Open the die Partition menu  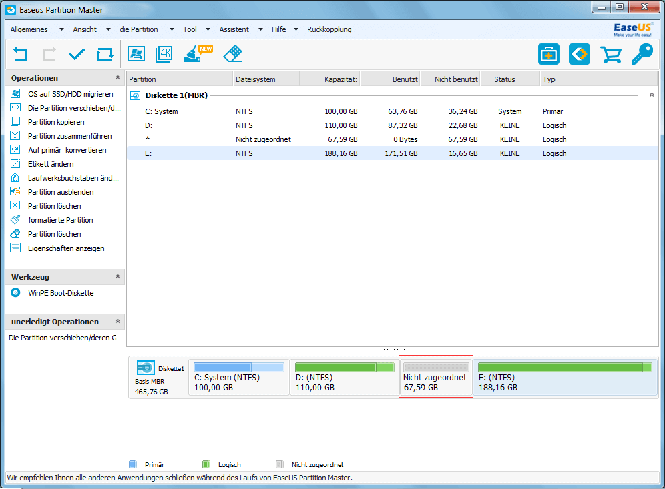click(x=139, y=29)
